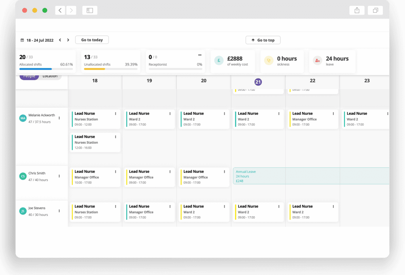
Task: Open the Receptionist card three-dot menu
Action: (200, 55)
